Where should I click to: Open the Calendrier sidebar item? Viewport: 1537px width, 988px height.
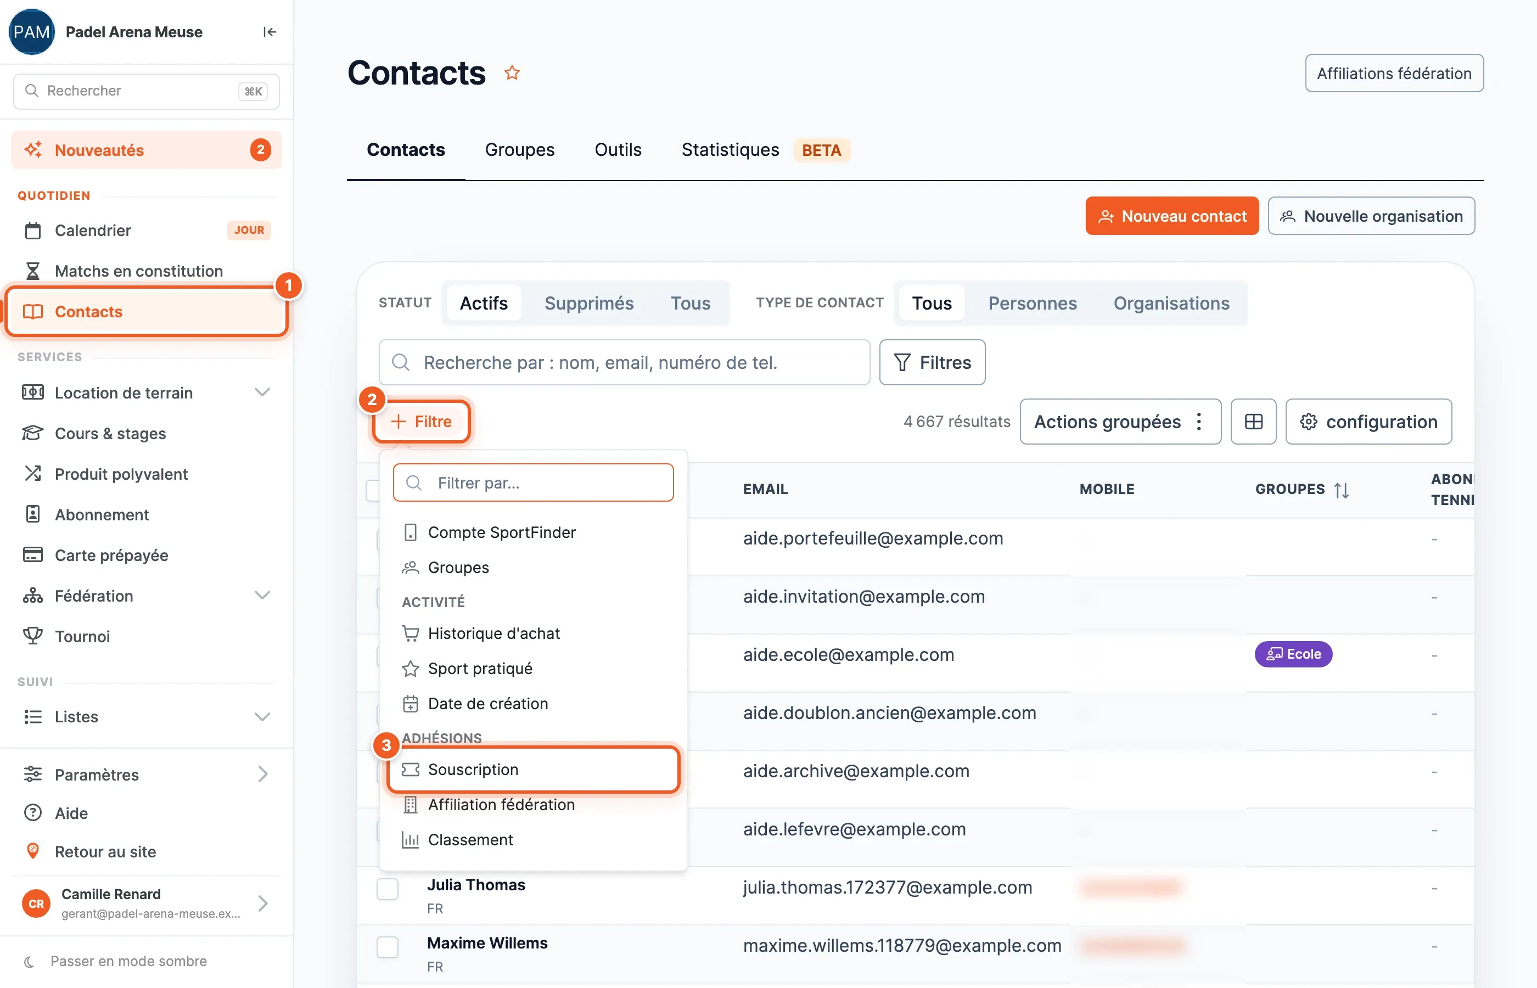pos(147,231)
